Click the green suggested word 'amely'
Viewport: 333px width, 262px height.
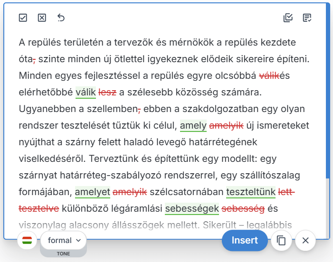[193, 126]
